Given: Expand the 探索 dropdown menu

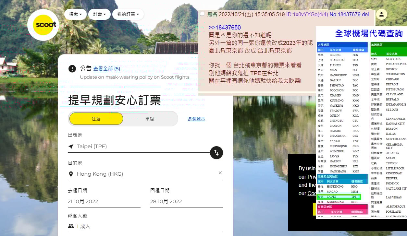Looking at the screenshot, I should click(x=75, y=14).
